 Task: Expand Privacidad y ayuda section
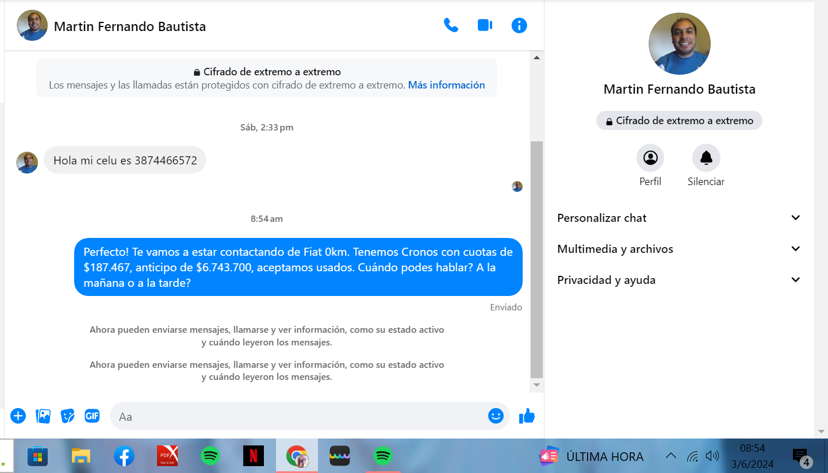click(x=679, y=280)
